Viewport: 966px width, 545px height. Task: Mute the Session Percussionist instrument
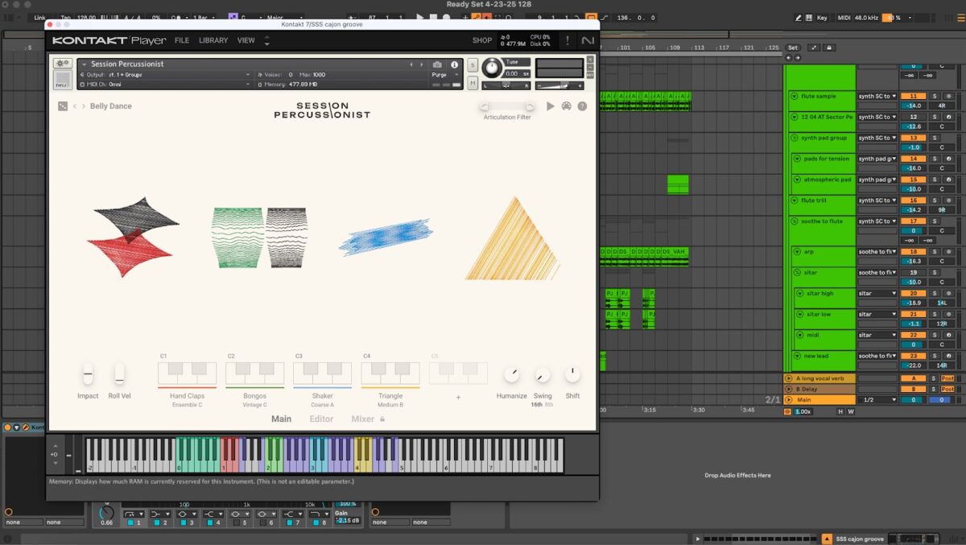[x=473, y=83]
